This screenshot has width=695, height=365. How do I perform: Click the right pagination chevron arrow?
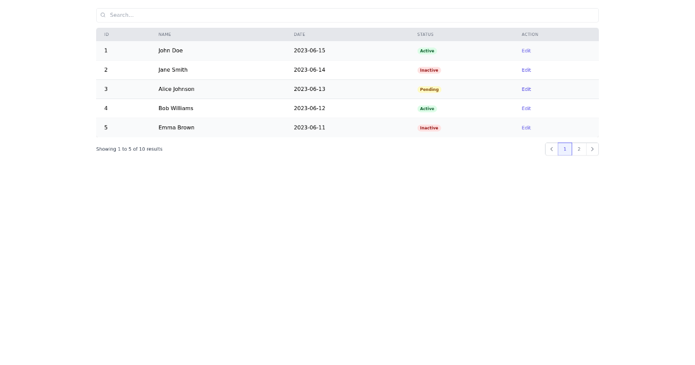592,149
